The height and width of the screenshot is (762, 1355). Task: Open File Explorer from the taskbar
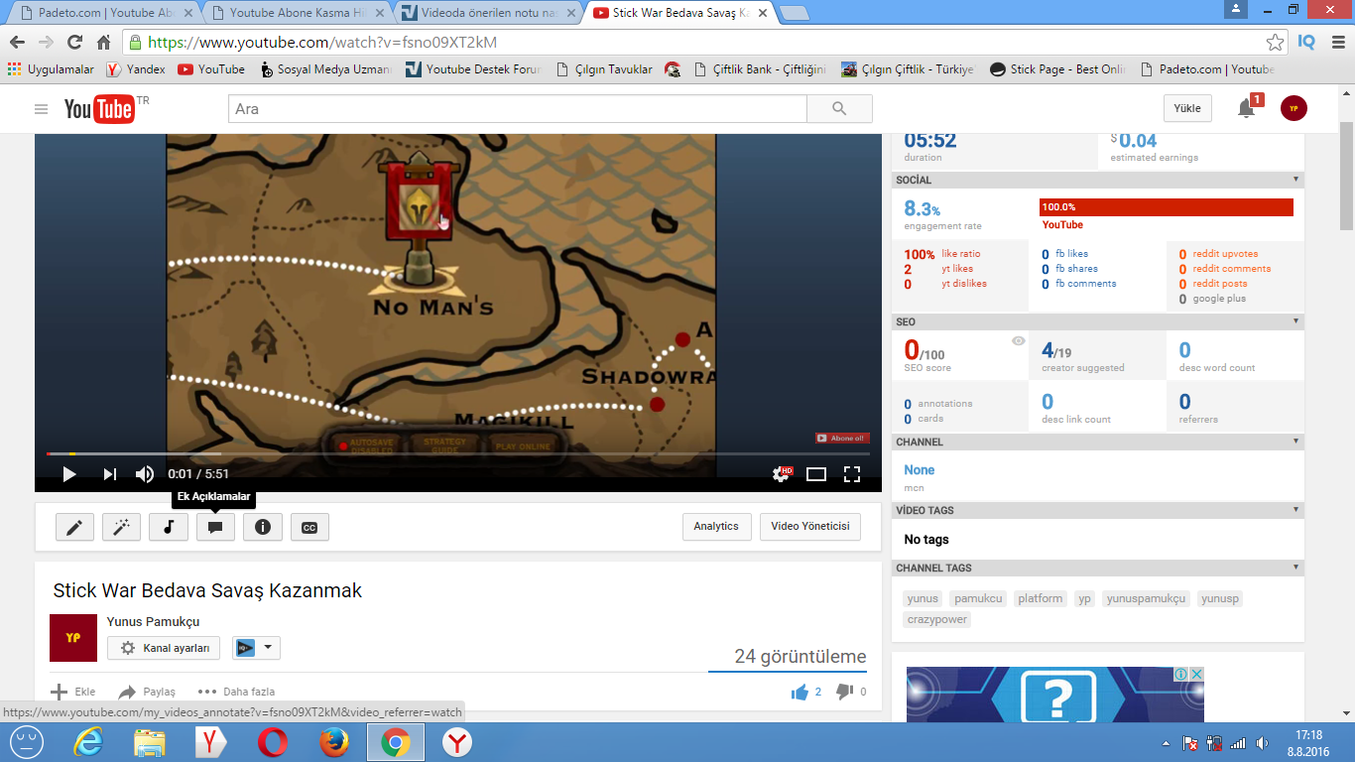pos(150,742)
